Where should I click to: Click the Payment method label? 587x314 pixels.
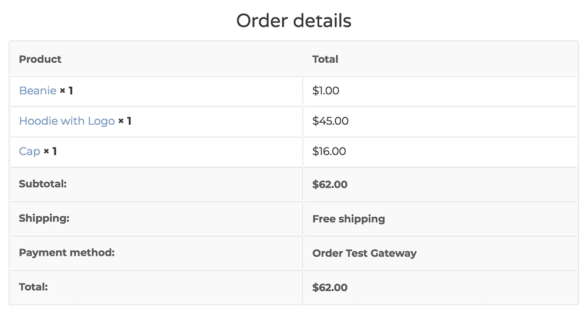[66, 252]
